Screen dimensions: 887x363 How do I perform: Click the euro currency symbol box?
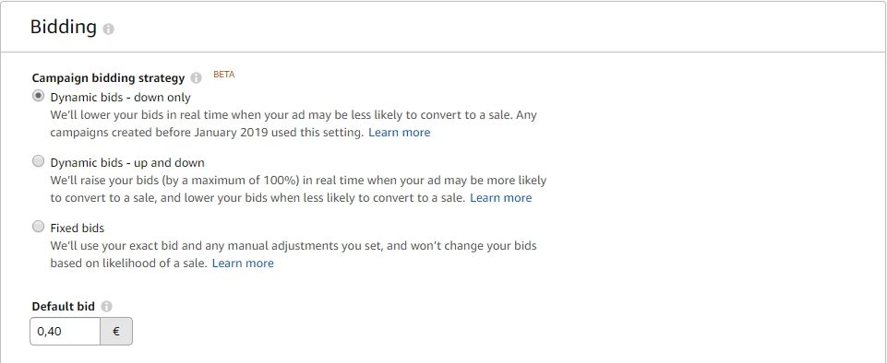point(116,332)
